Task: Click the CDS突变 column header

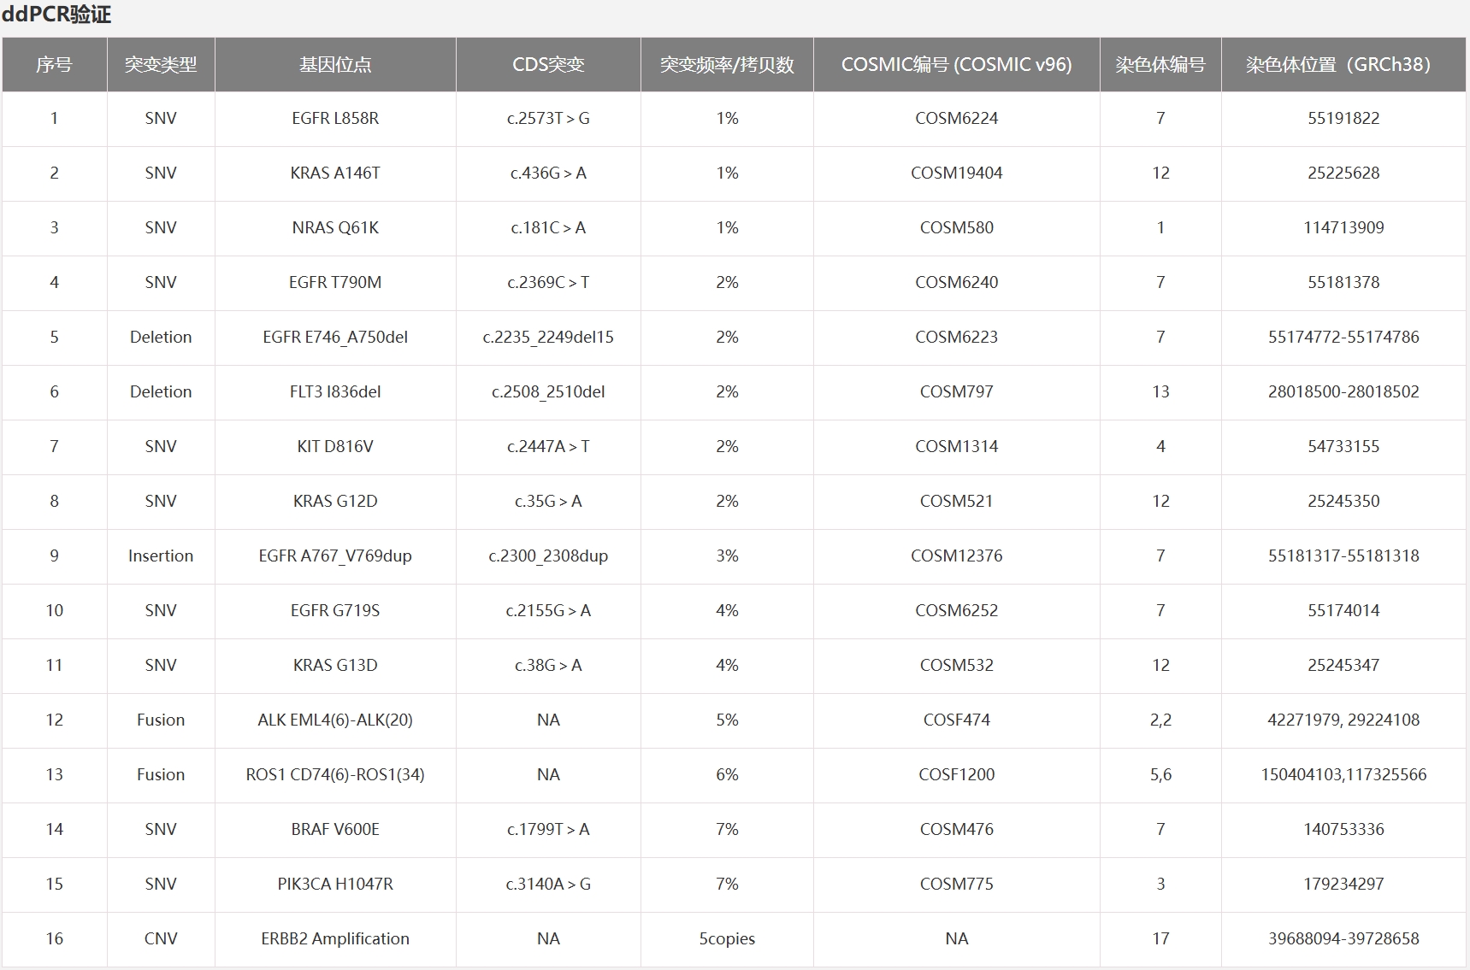Action: pyautogui.click(x=548, y=64)
